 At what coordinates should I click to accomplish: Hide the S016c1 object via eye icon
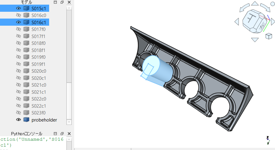coord(19,22)
